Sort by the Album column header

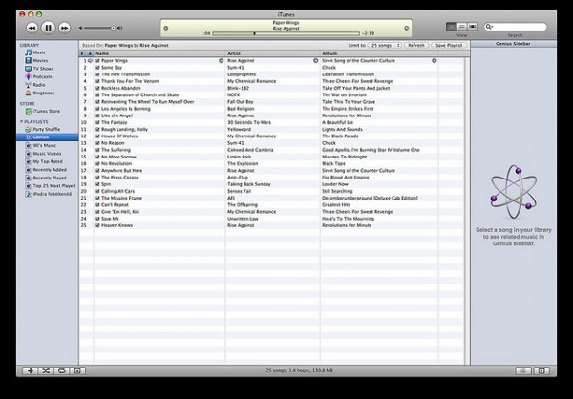point(379,53)
